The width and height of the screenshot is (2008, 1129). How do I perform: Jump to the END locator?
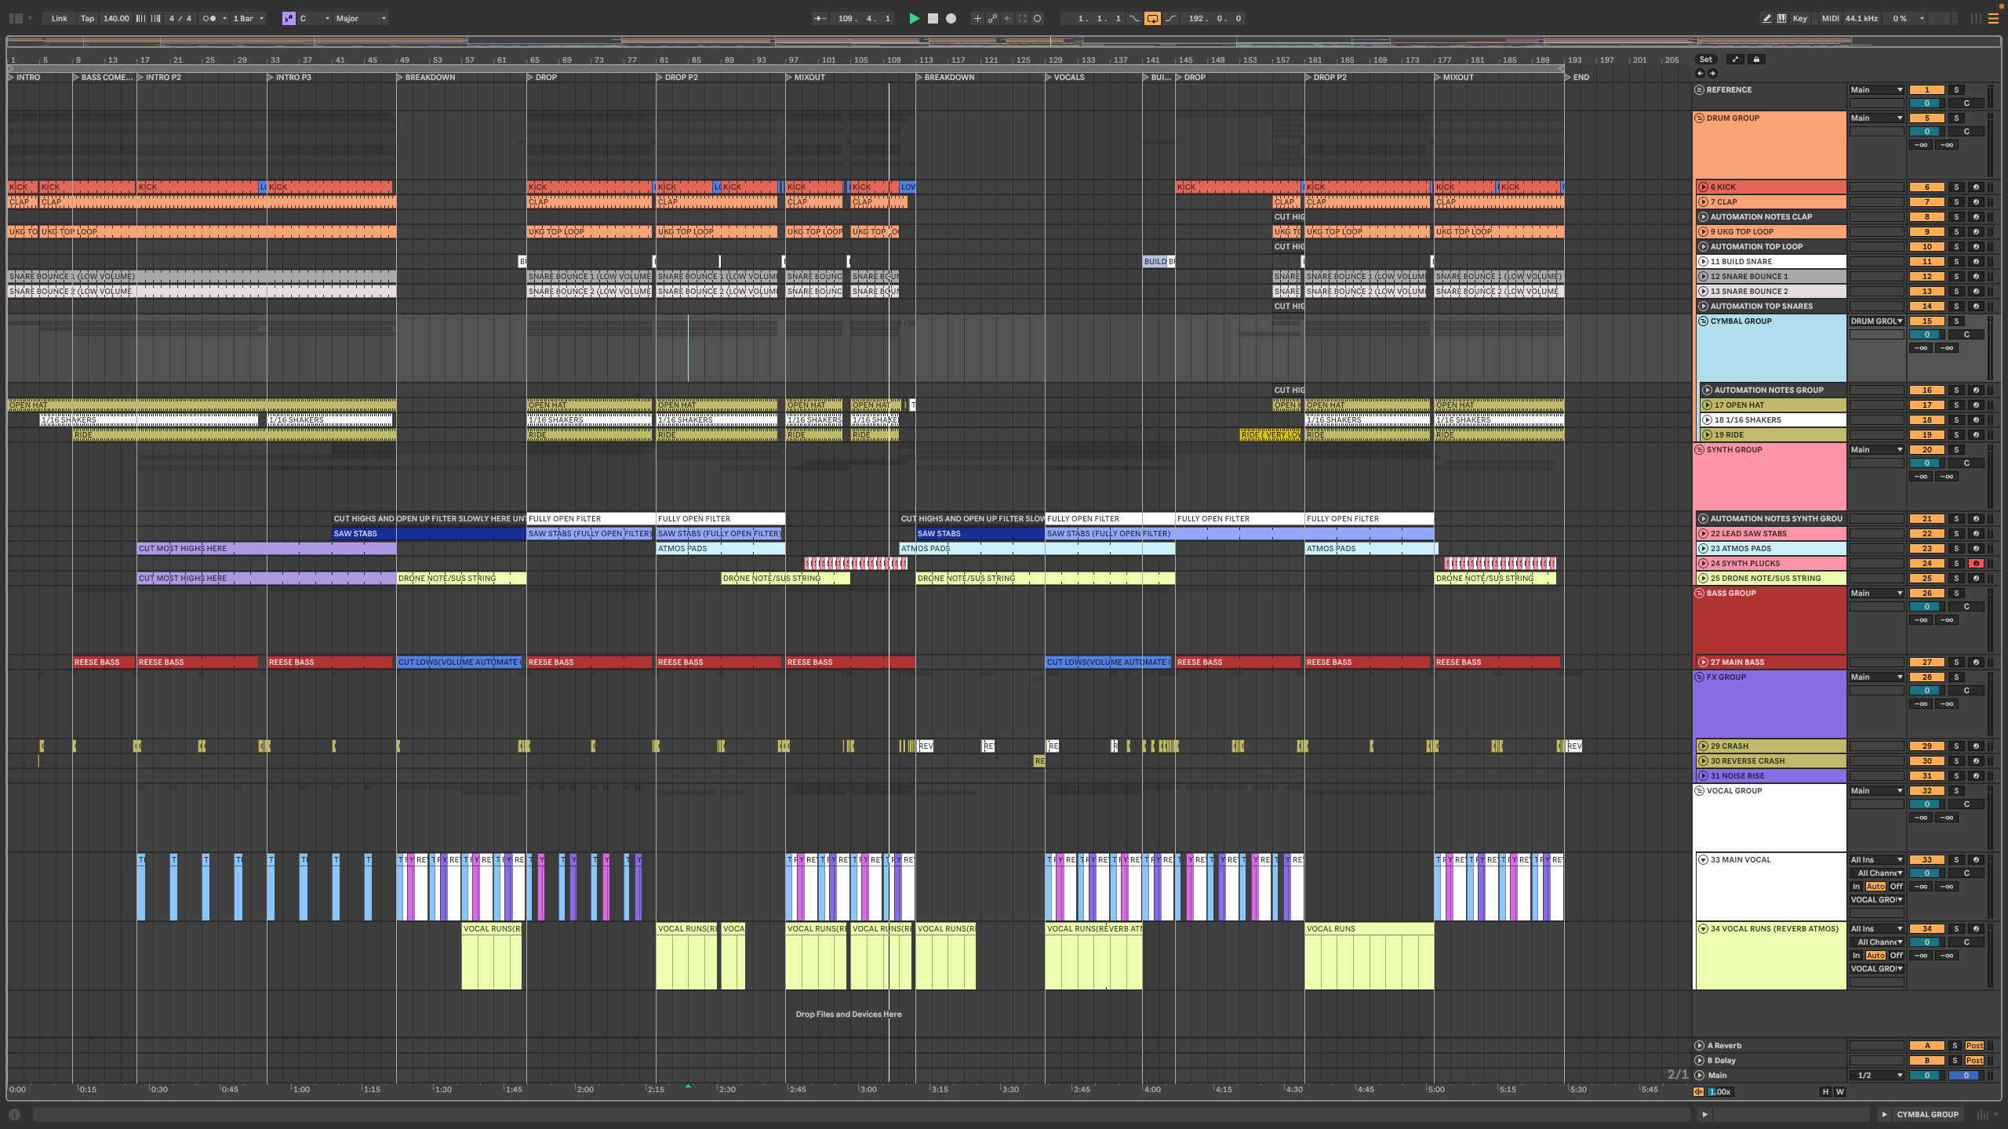[x=1576, y=77]
